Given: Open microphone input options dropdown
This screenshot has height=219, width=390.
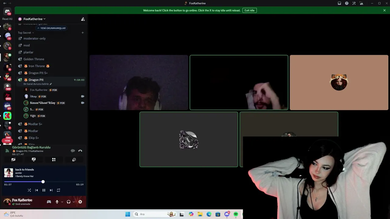Looking at the screenshot, I should (x=62, y=202).
